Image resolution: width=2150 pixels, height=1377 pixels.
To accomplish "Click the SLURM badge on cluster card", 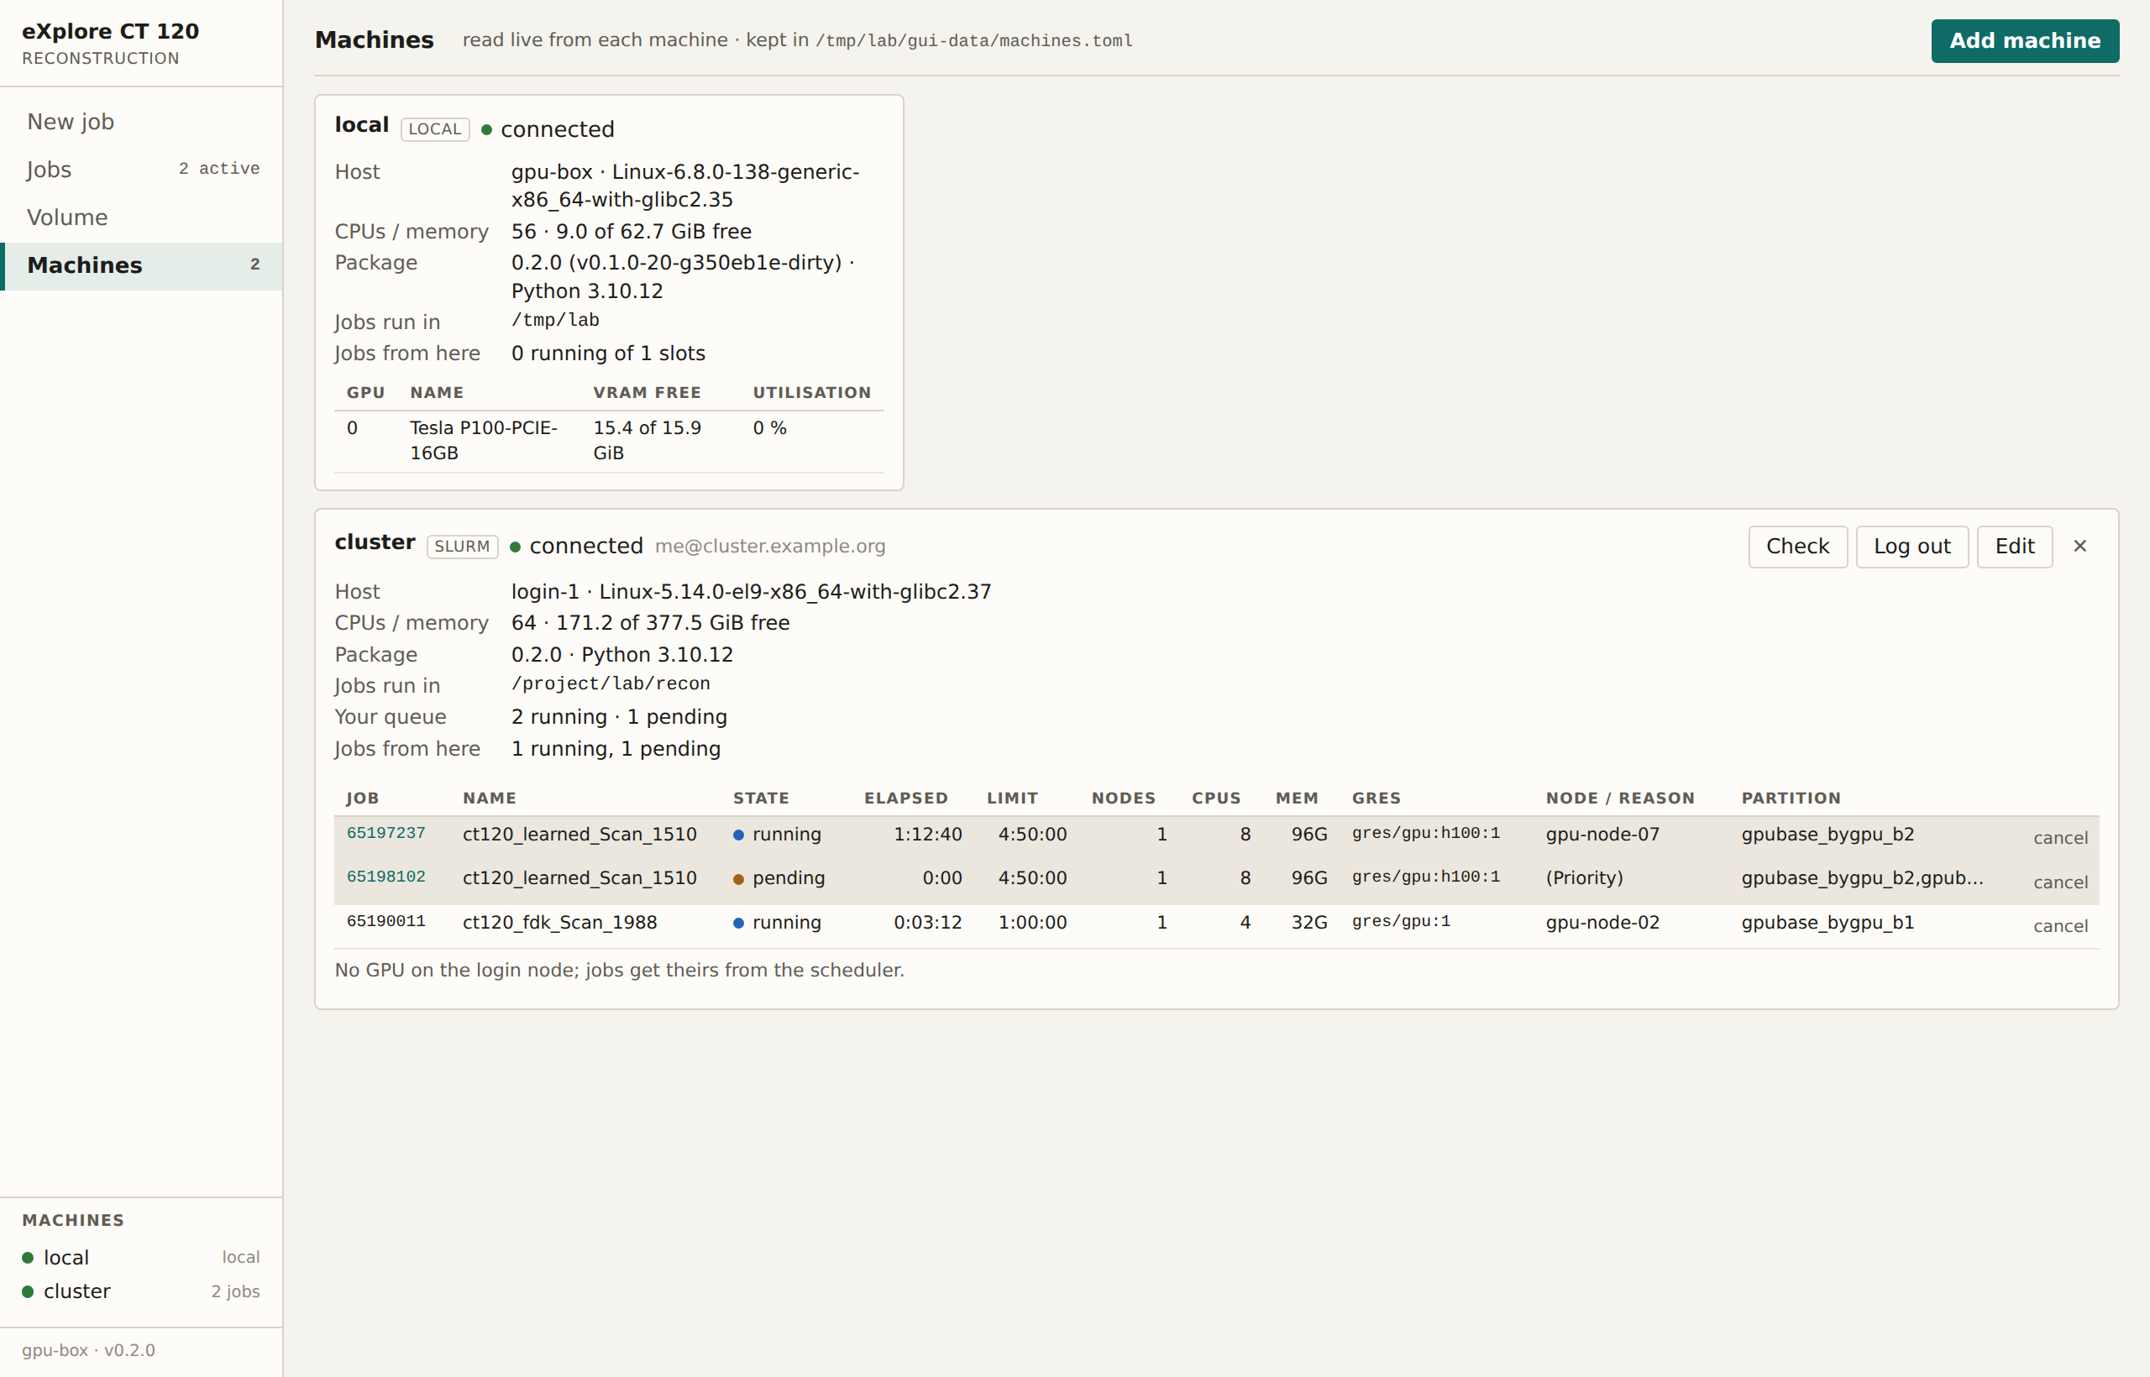I will (463, 547).
